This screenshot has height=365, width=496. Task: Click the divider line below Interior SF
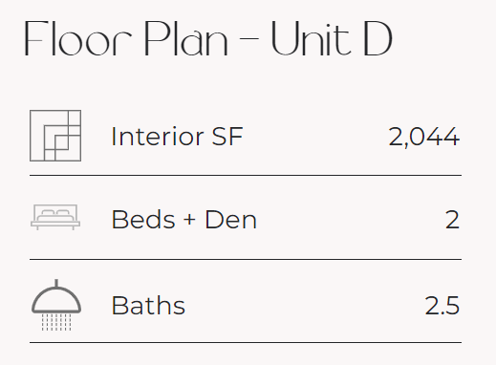click(246, 175)
